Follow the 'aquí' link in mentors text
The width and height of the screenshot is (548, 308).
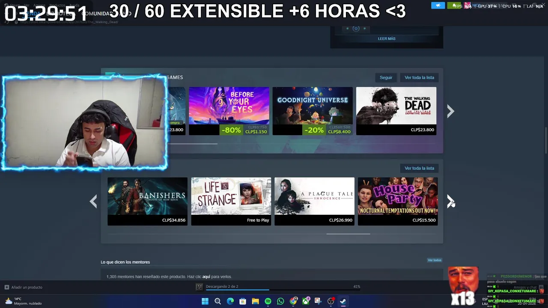click(206, 277)
